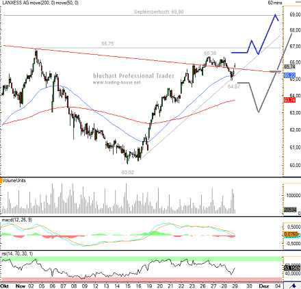Click date "23" on the time axis
Image resolution: width=301 pixels, height=289 pixels.
pyautogui.click(x=192, y=286)
